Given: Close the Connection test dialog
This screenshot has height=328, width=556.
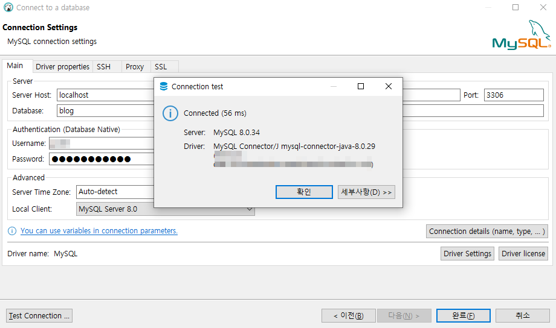Looking at the screenshot, I should (388, 86).
